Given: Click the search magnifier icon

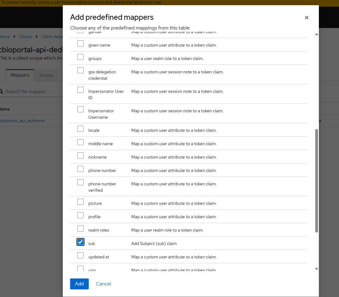Looking at the screenshot, I should click(x=1, y=92).
